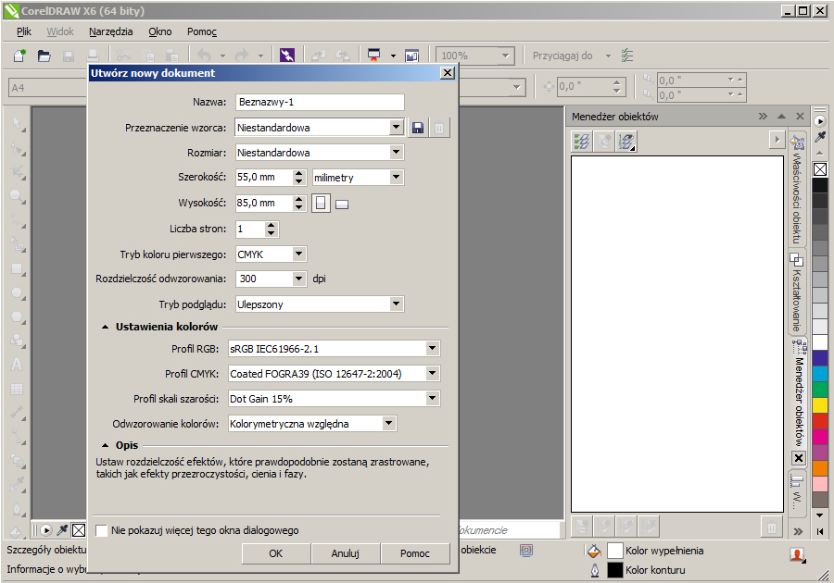The image size is (834, 583).
Task: Click the black Kolor konturu swatch
Action: point(615,570)
